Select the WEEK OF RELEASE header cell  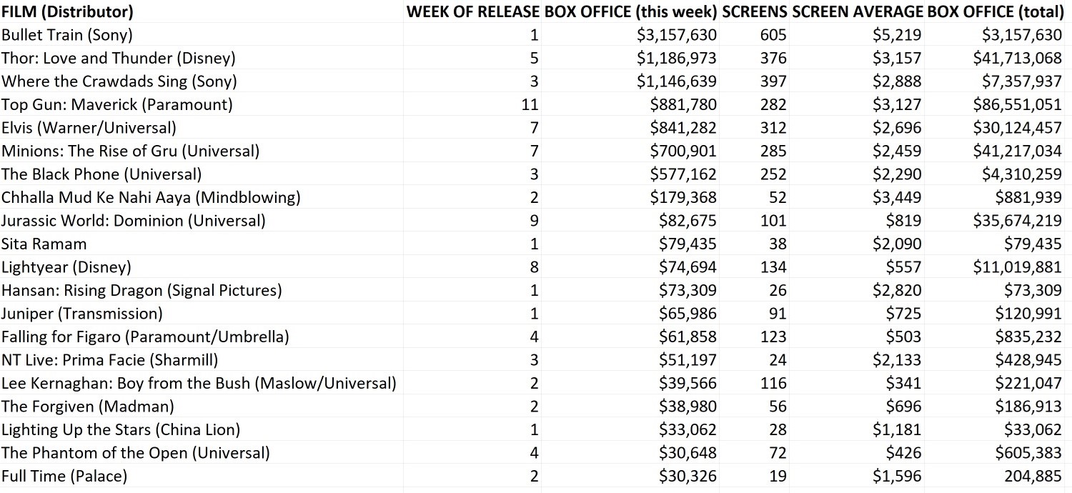[x=473, y=11]
